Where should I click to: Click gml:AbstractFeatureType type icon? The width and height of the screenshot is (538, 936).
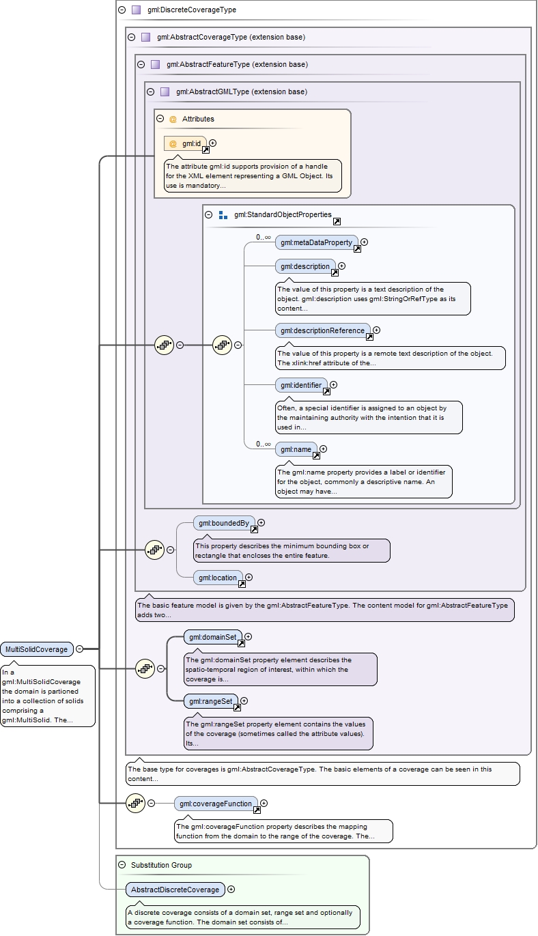[x=155, y=64]
